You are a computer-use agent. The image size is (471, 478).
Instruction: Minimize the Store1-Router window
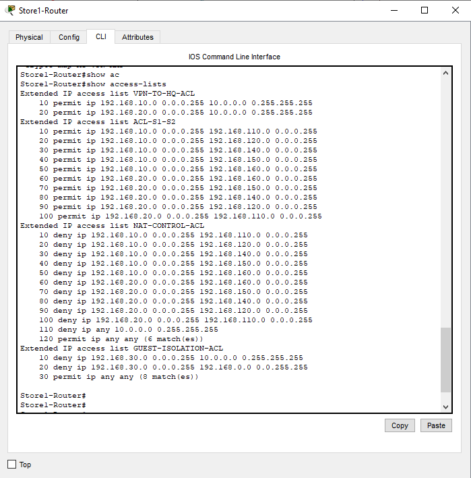tap(393, 10)
